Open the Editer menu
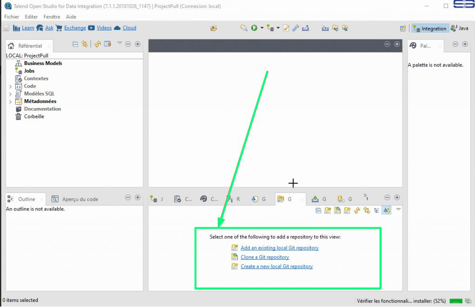Image resolution: width=475 pixels, height=307 pixels. [31, 17]
